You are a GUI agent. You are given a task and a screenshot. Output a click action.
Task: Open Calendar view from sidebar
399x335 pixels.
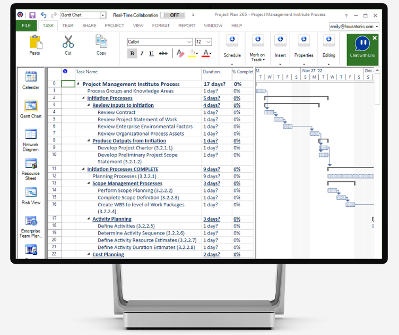(31, 80)
